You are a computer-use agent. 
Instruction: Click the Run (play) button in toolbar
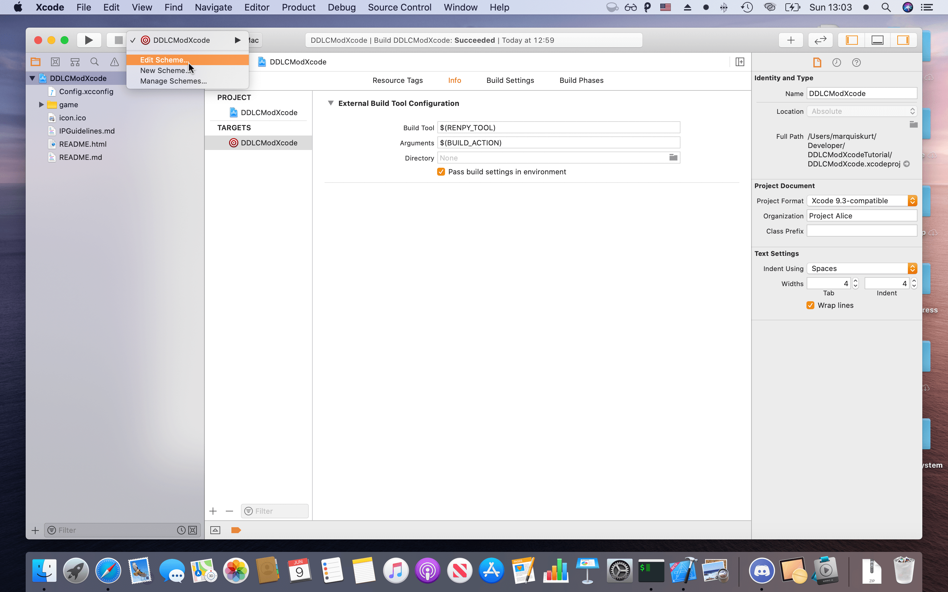click(89, 40)
